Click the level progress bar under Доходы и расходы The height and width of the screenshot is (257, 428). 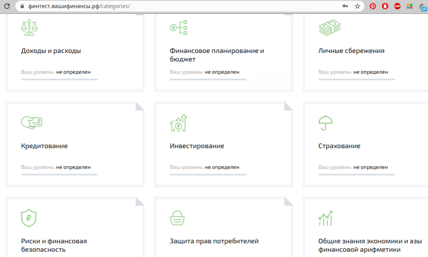[59, 80]
